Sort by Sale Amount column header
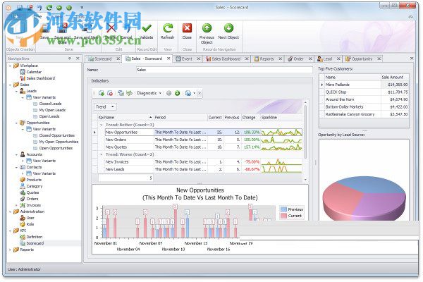 (x=395, y=78)
